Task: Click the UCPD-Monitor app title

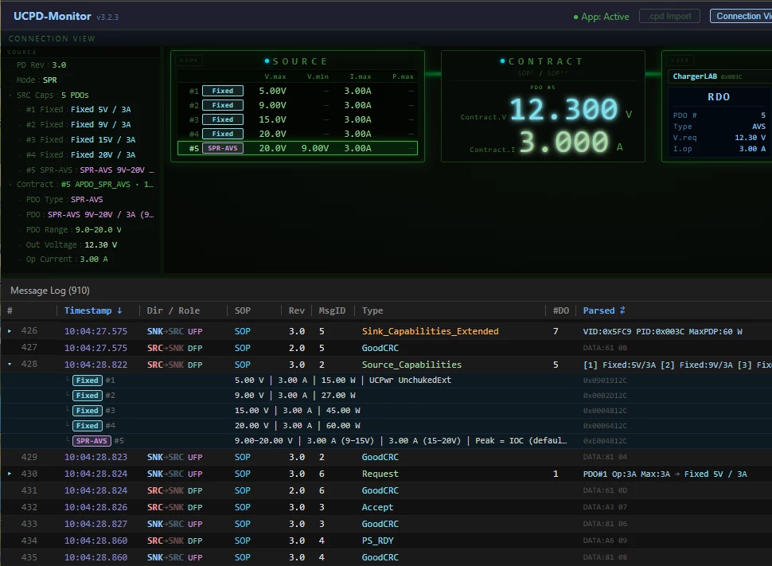Action: pyautogui.click(x=53, y=16)
